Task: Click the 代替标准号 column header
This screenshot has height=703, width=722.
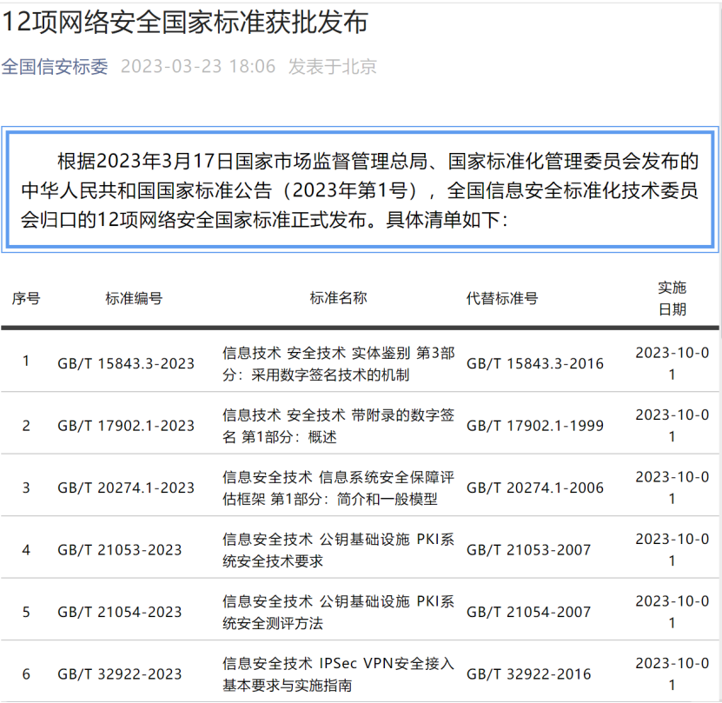Action: (502, 298)
